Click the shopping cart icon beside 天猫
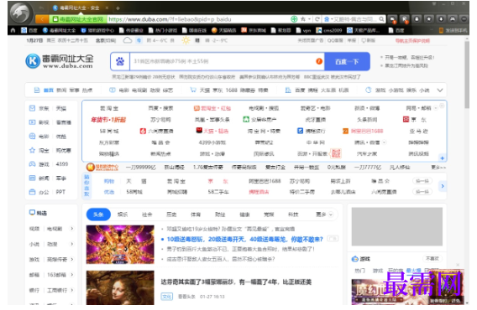 [193, 90]
